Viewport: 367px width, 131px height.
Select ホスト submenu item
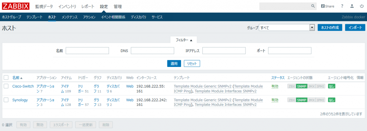click(x=52, y=17)
